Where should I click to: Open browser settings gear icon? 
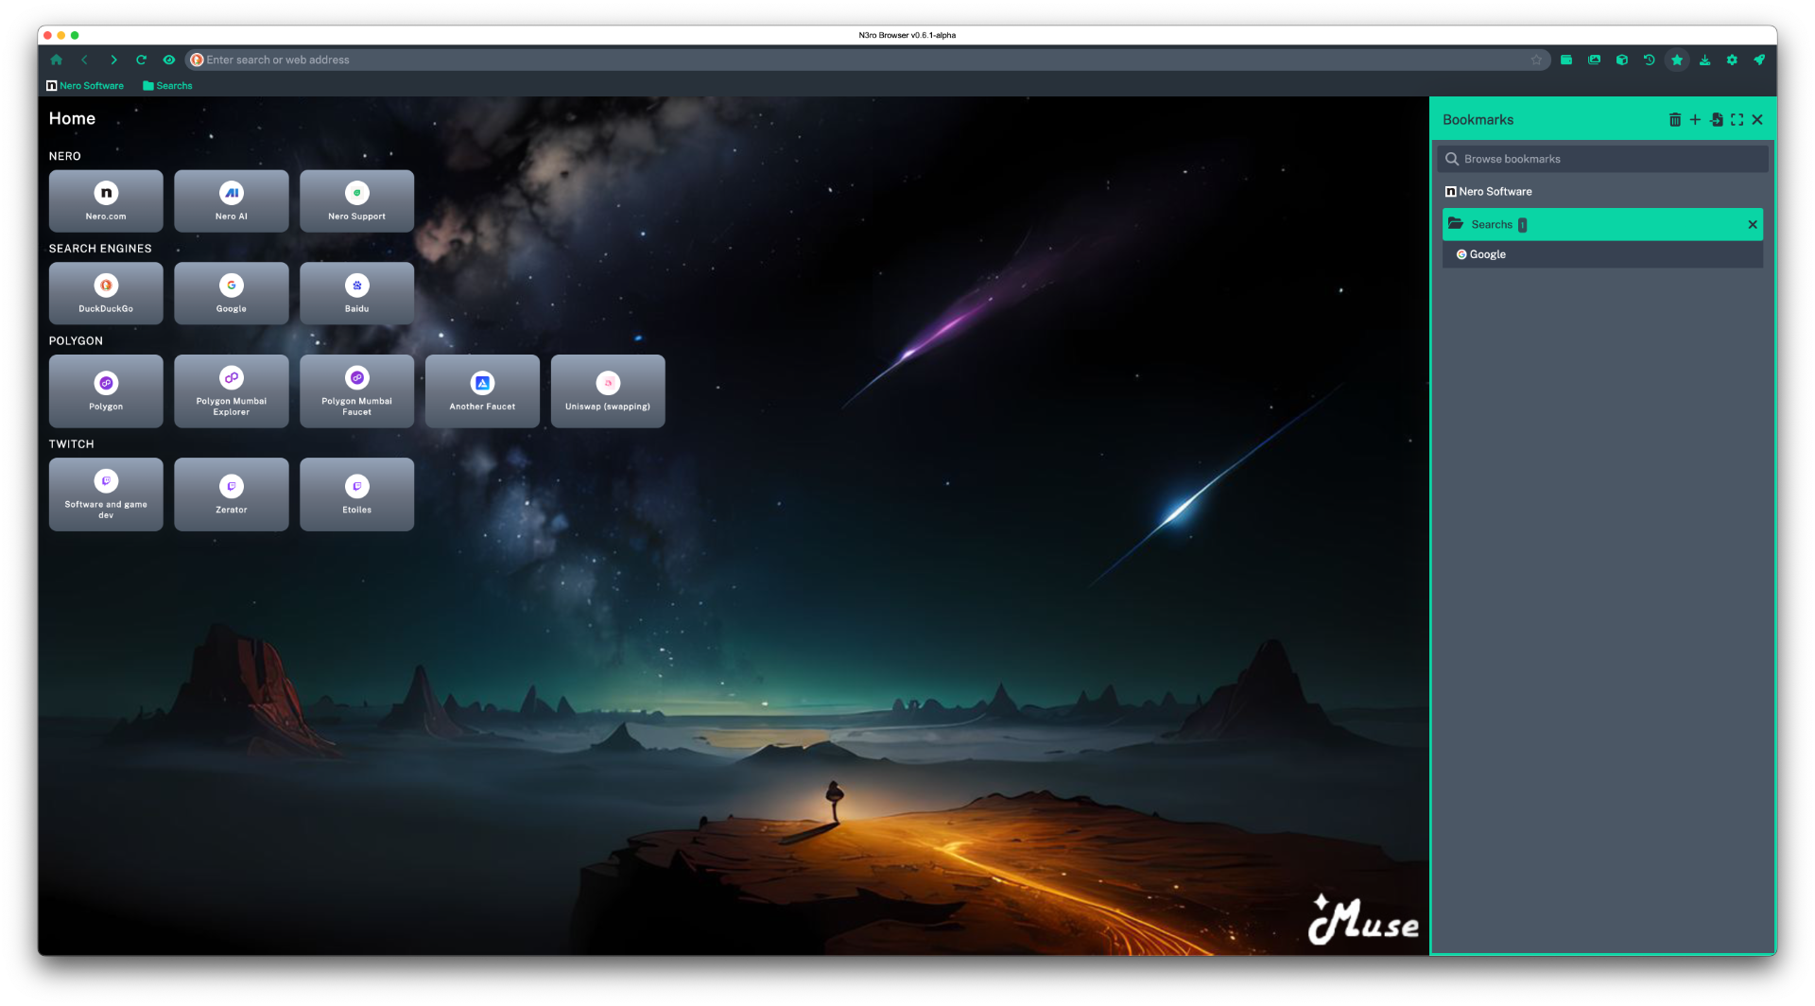point(1732,60)
